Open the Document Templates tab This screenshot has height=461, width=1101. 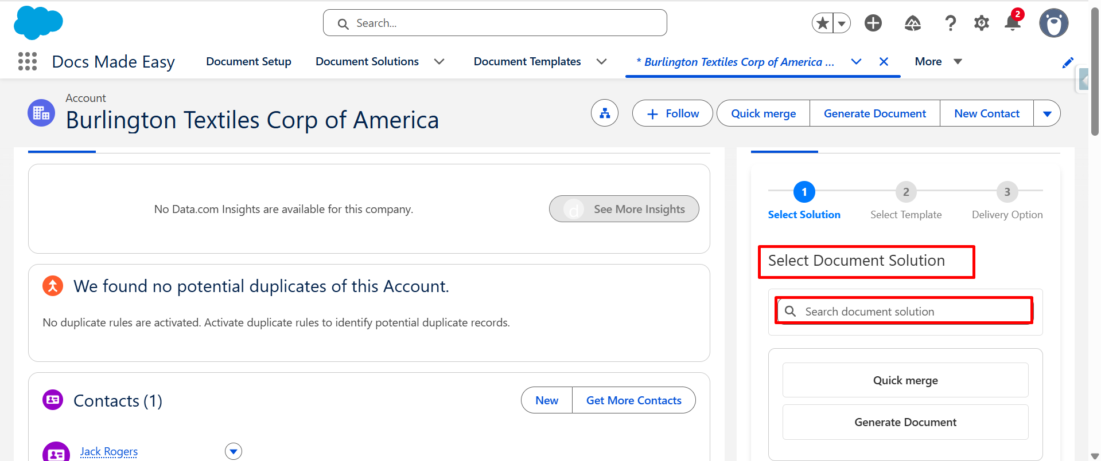point(527,61)
